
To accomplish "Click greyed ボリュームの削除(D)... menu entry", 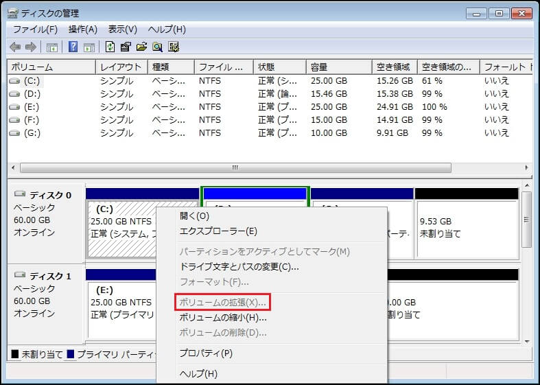I will pyautogui.click(x=223, y=333).
